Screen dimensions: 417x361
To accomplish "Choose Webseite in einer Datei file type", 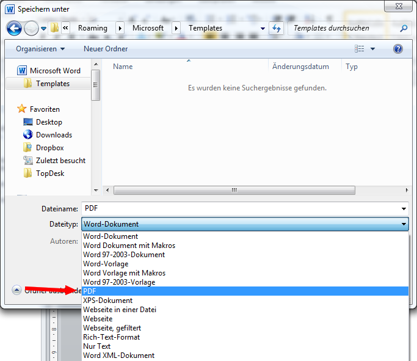I will tap(245, 310).
